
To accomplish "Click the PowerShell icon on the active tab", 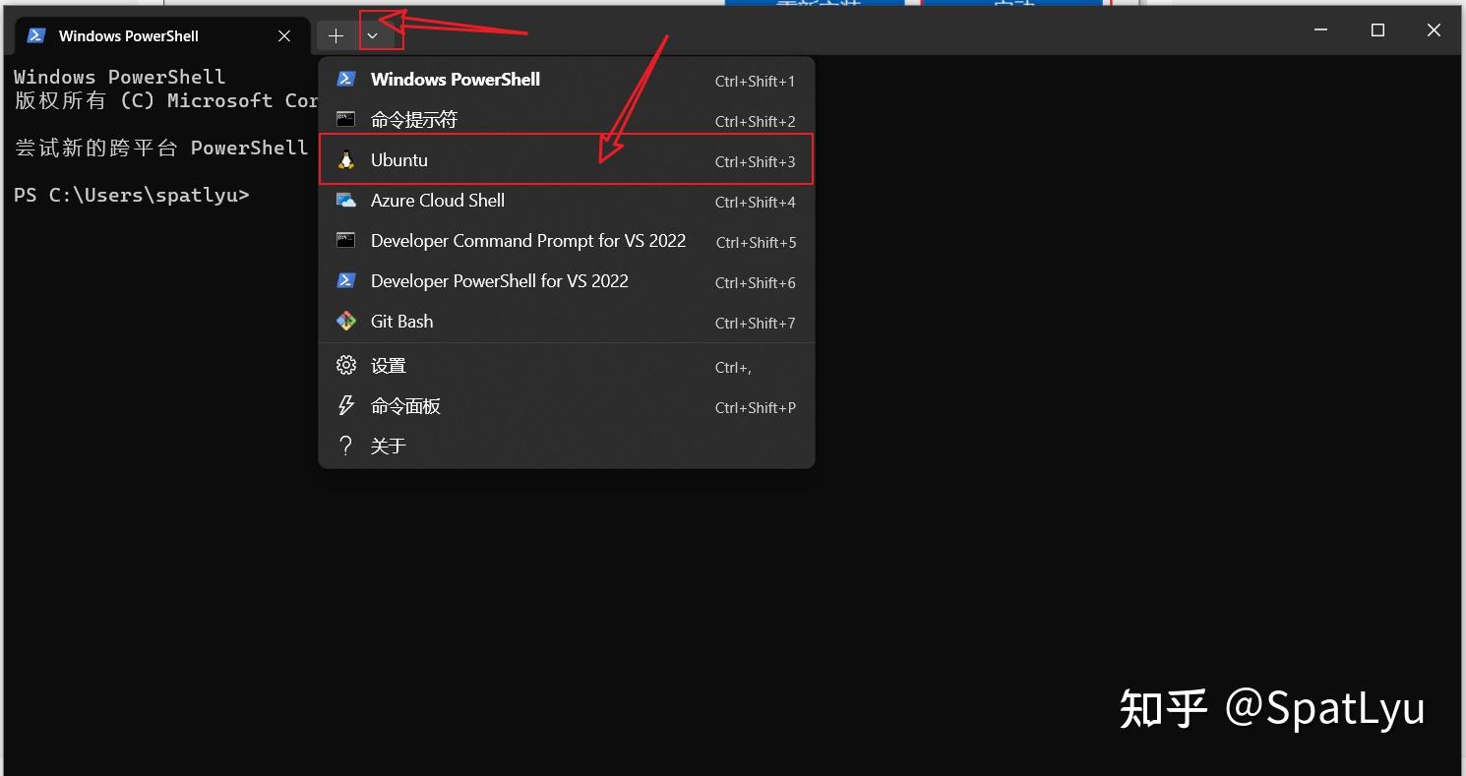I will pos(35,34).
